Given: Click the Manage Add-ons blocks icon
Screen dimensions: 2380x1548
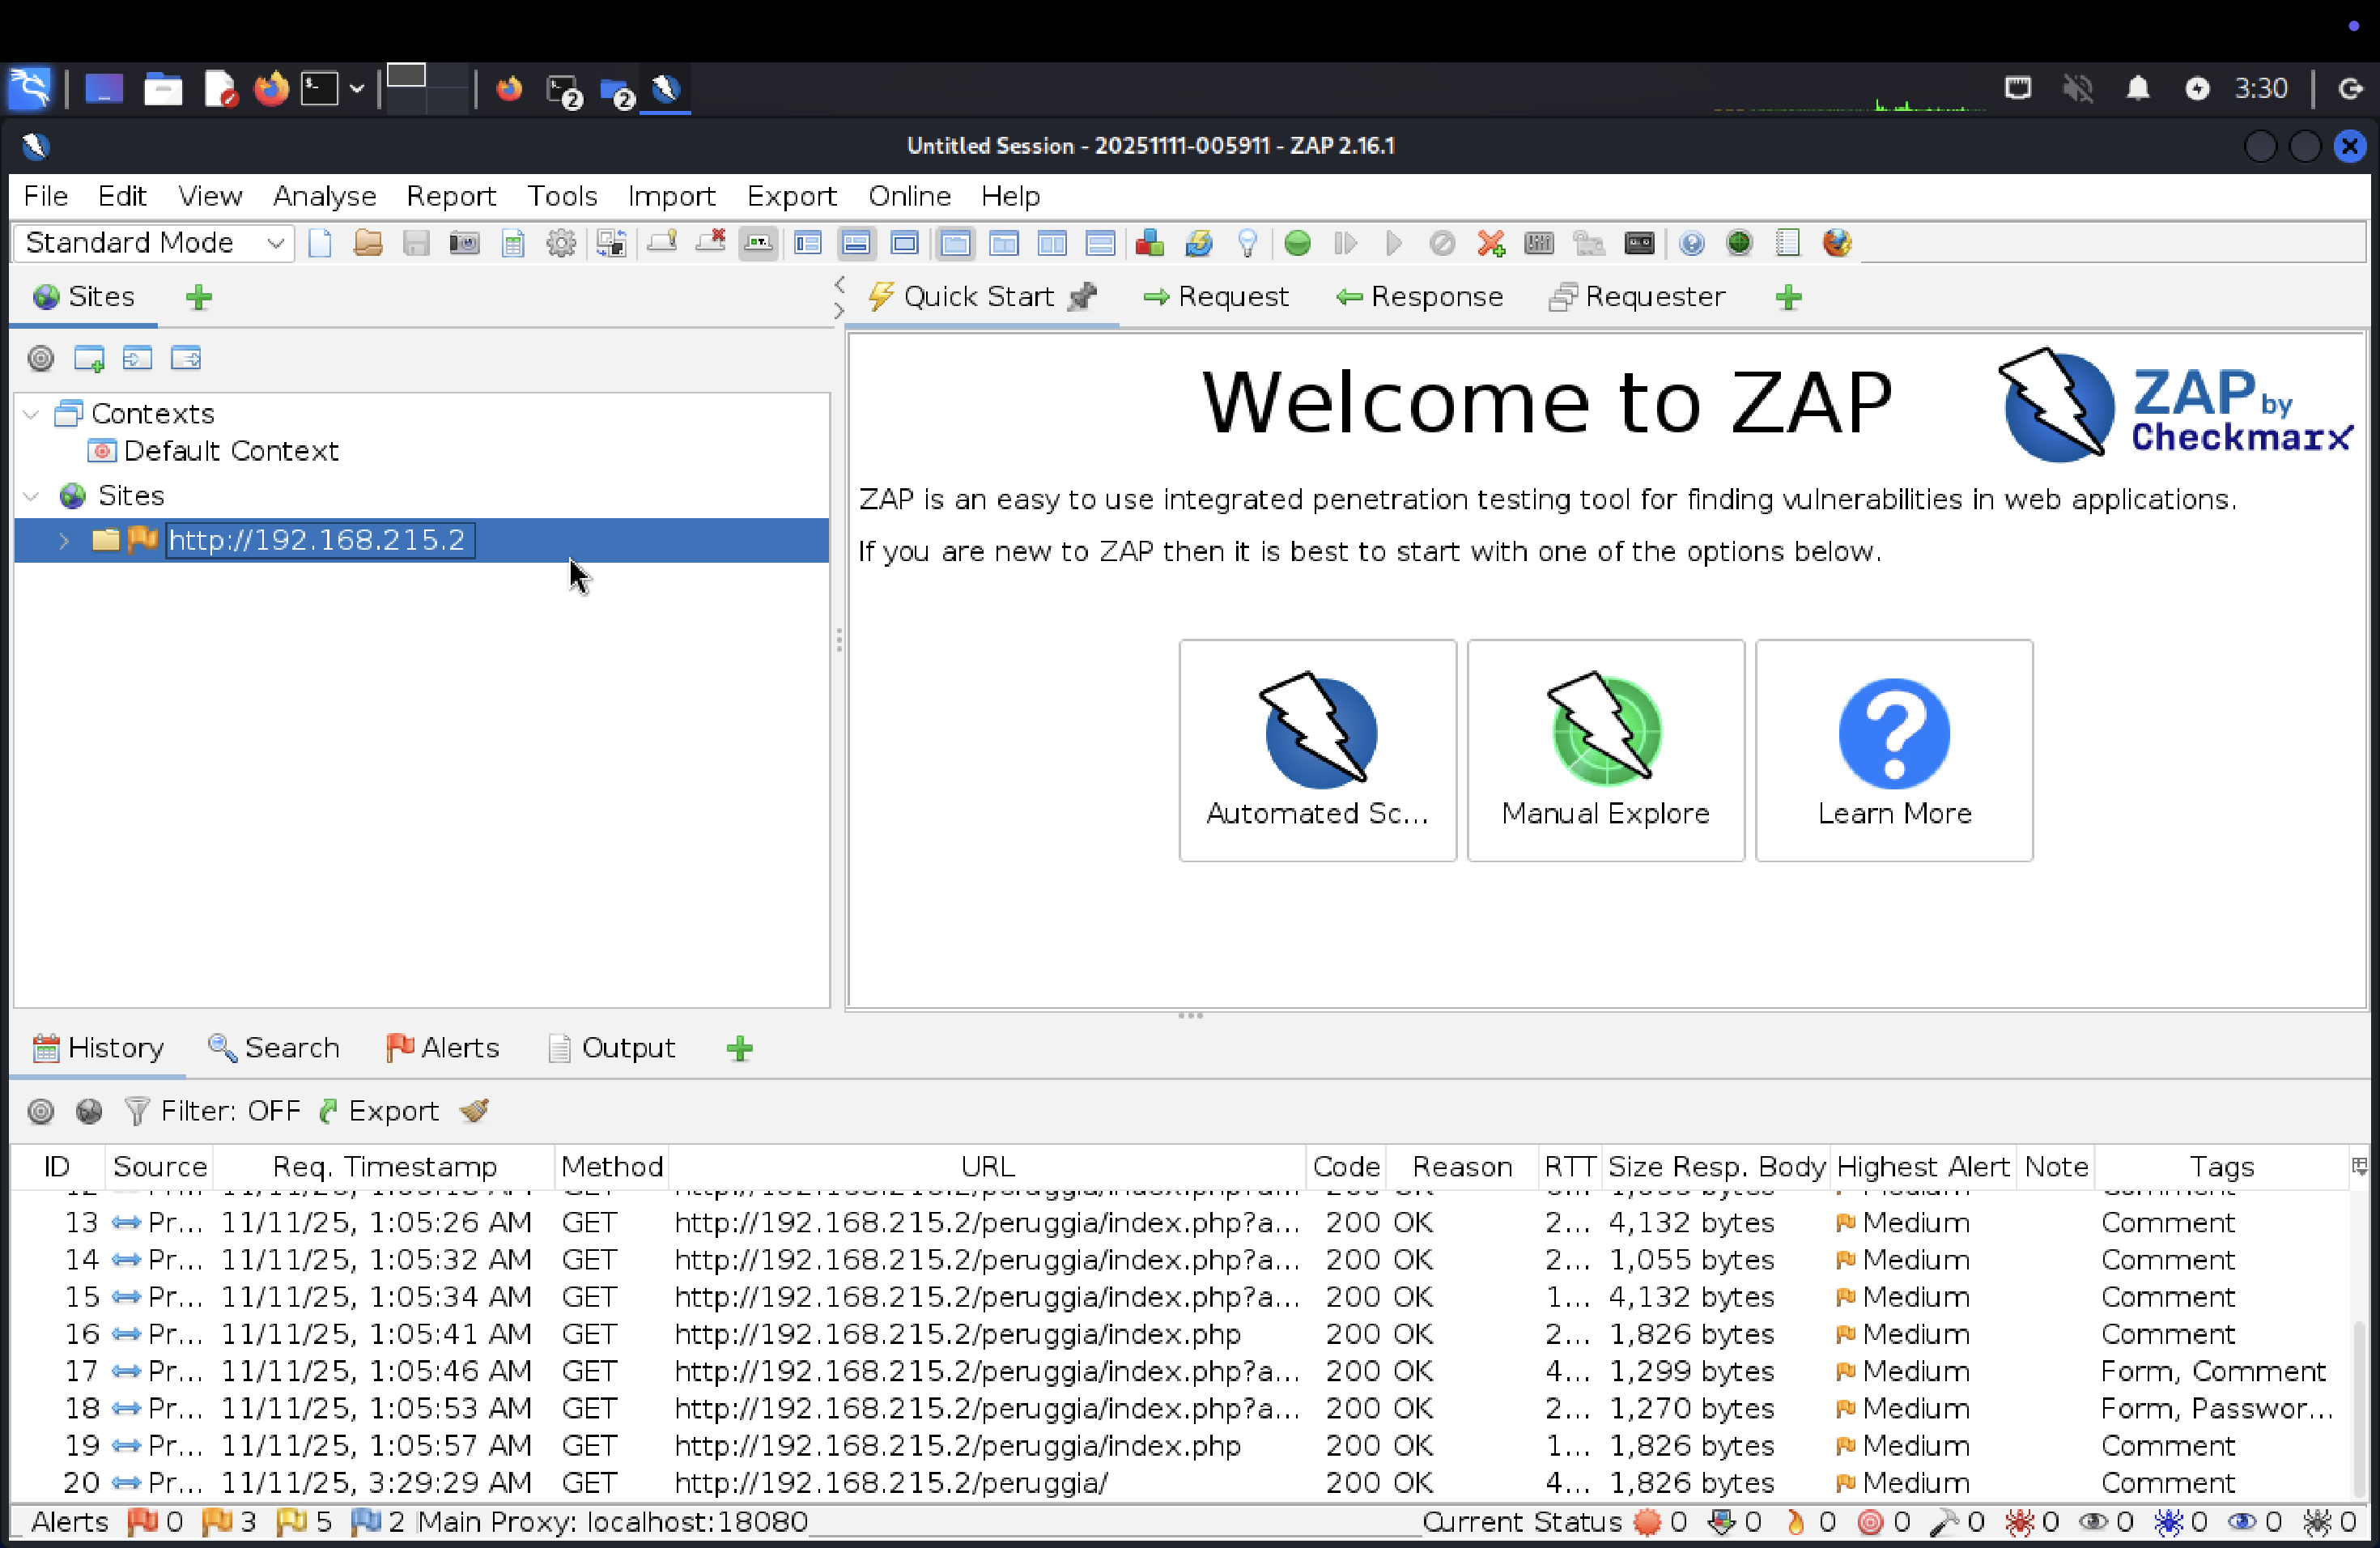Looking at the screenshot, I should tap(1149, 243).
